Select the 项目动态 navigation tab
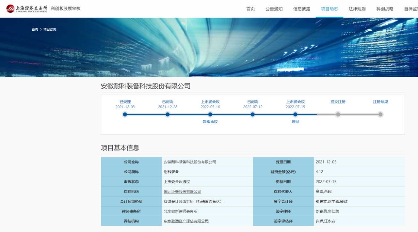Image resolution: width=418 pixels, height=232 pixels. coord(330,9)
